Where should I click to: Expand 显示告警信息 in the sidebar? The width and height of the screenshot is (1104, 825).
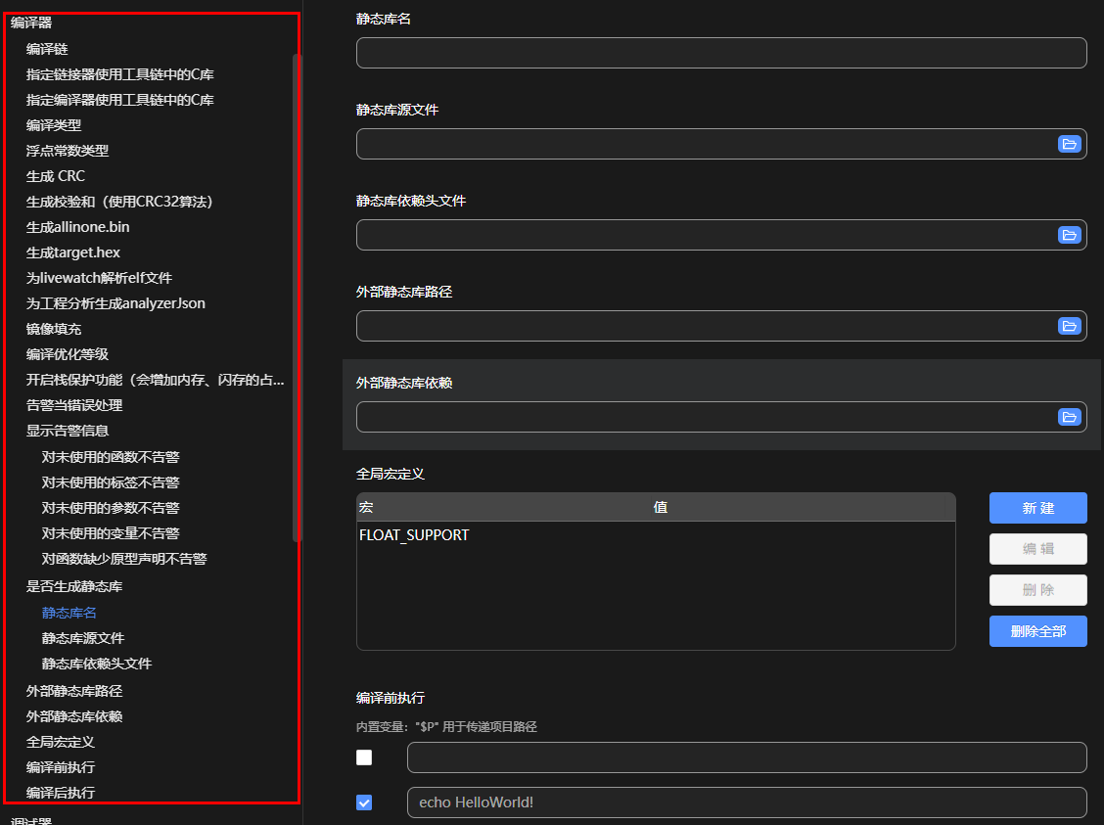click(67, 431)
